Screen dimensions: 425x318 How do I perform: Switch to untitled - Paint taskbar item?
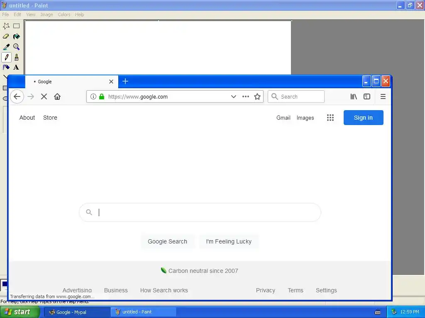143,312
